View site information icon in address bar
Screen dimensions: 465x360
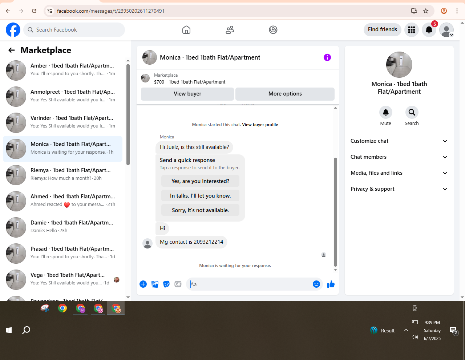[x=50, y=11]
